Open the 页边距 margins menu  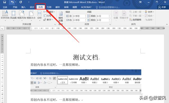(13, 15)
